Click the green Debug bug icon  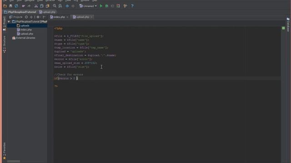107,6
